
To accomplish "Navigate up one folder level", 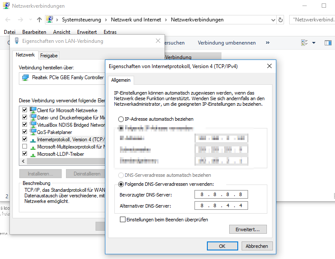I will pos(39,20).
